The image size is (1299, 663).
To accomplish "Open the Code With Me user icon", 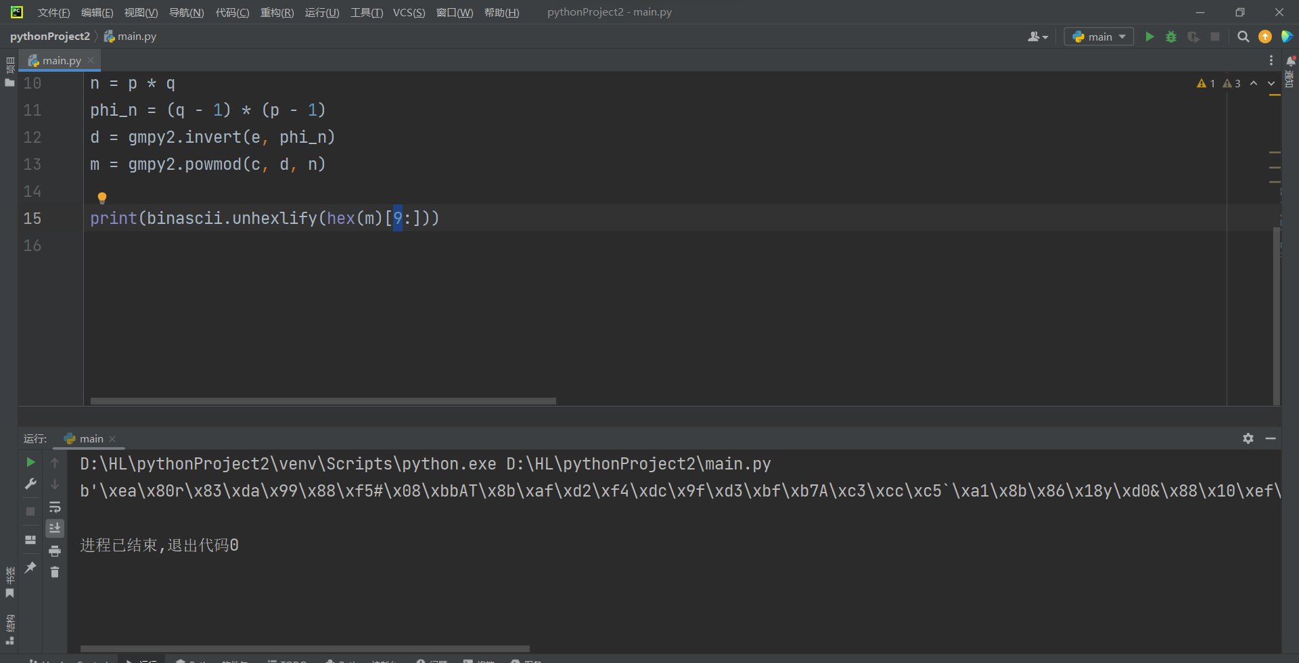I will (1037, 37).
